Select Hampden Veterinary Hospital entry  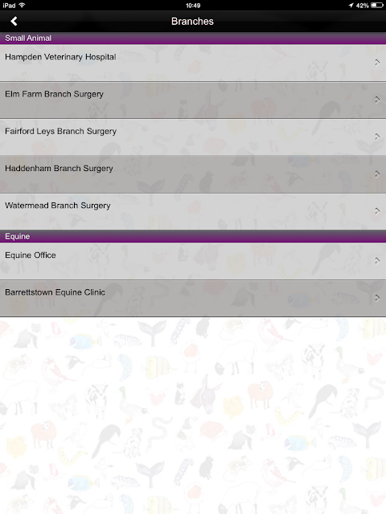coord(193,63)
